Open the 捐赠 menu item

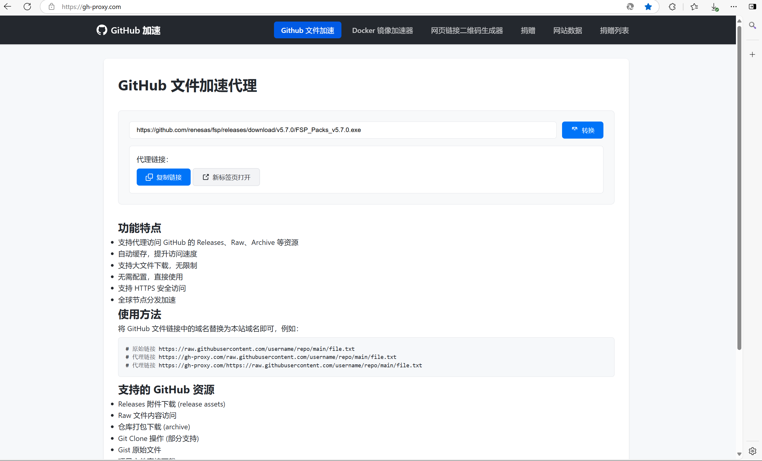point(528,30)
